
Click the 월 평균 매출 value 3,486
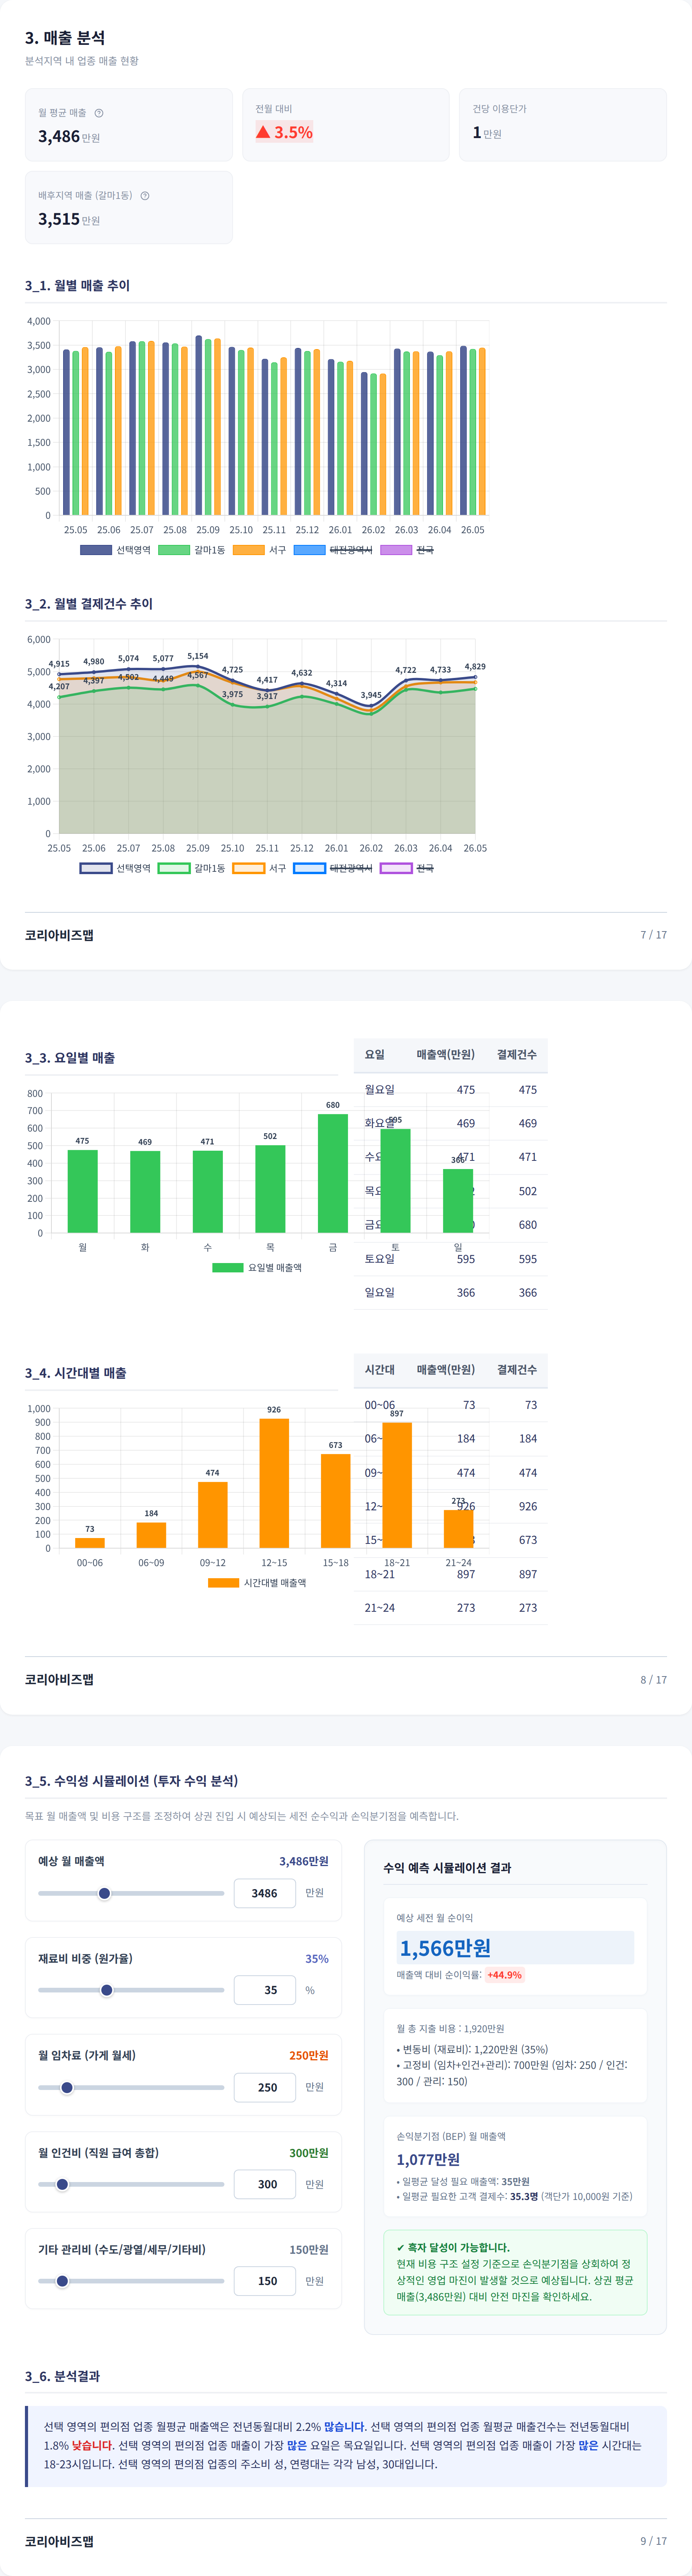click(x=59, y=137)
